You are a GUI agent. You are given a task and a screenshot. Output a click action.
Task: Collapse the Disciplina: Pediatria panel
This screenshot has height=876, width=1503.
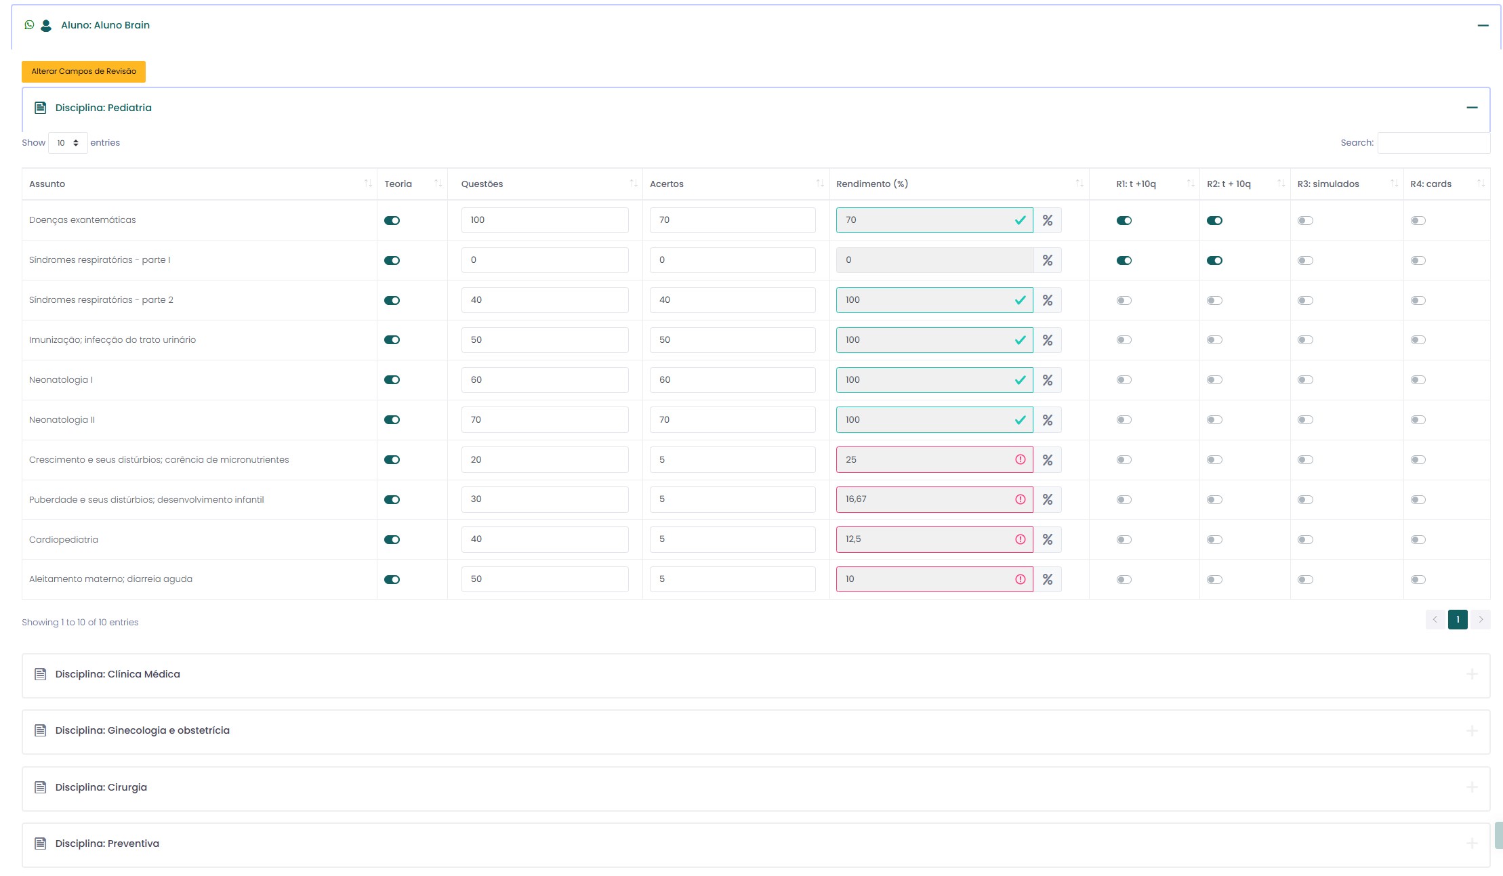[x=1472, y=108]
